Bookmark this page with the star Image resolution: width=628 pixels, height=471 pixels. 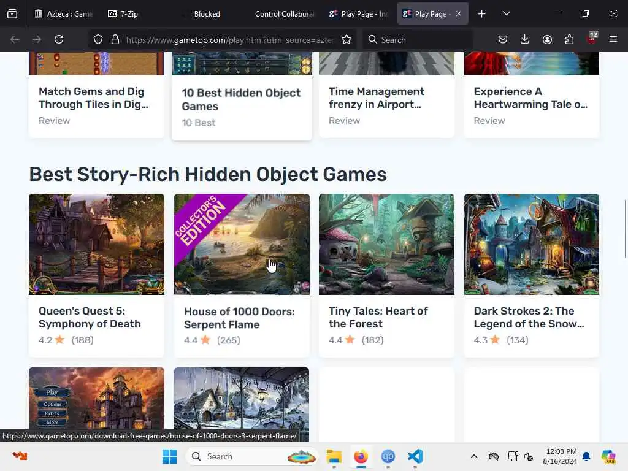[x=347, y=40]
